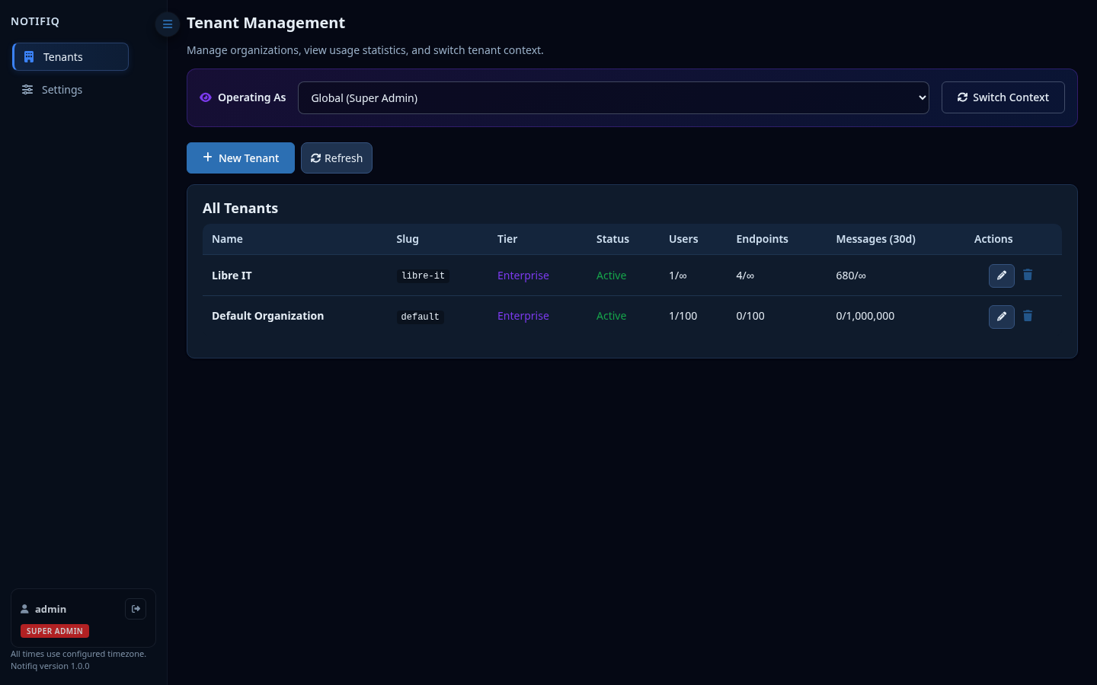
Task: Click the Tier column header
Action: pyautogui.click(x=507, y=239)
